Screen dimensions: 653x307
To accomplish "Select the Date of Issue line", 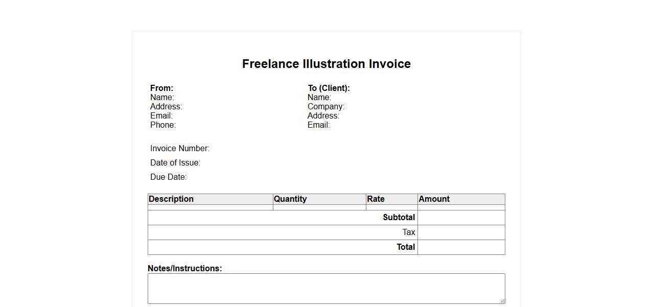I will point(175,163).
